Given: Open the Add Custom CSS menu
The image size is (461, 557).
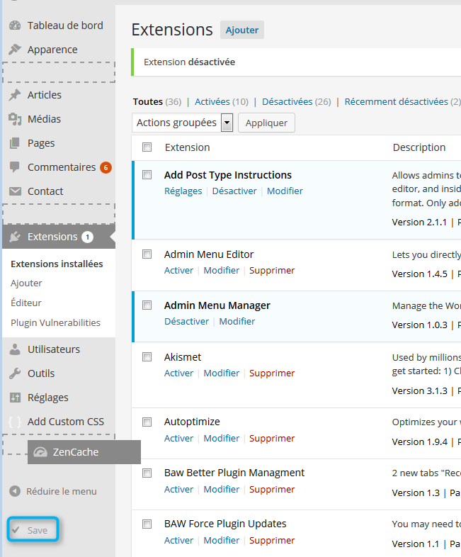Looking at the screenshot, I should [x=59, y=422].
